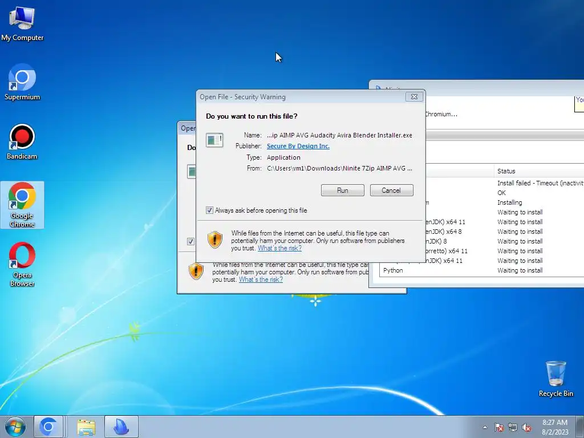Switch to the Ninite taskbar button
584x438 pixels.
coord(121,427)
